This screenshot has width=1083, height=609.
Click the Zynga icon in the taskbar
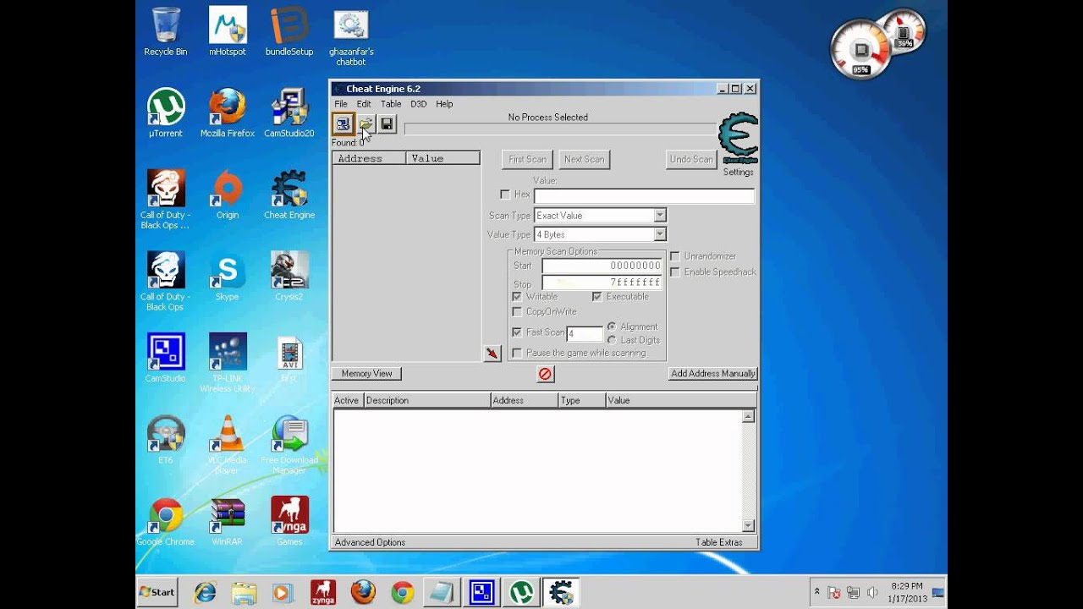click(x=322, y=592)
